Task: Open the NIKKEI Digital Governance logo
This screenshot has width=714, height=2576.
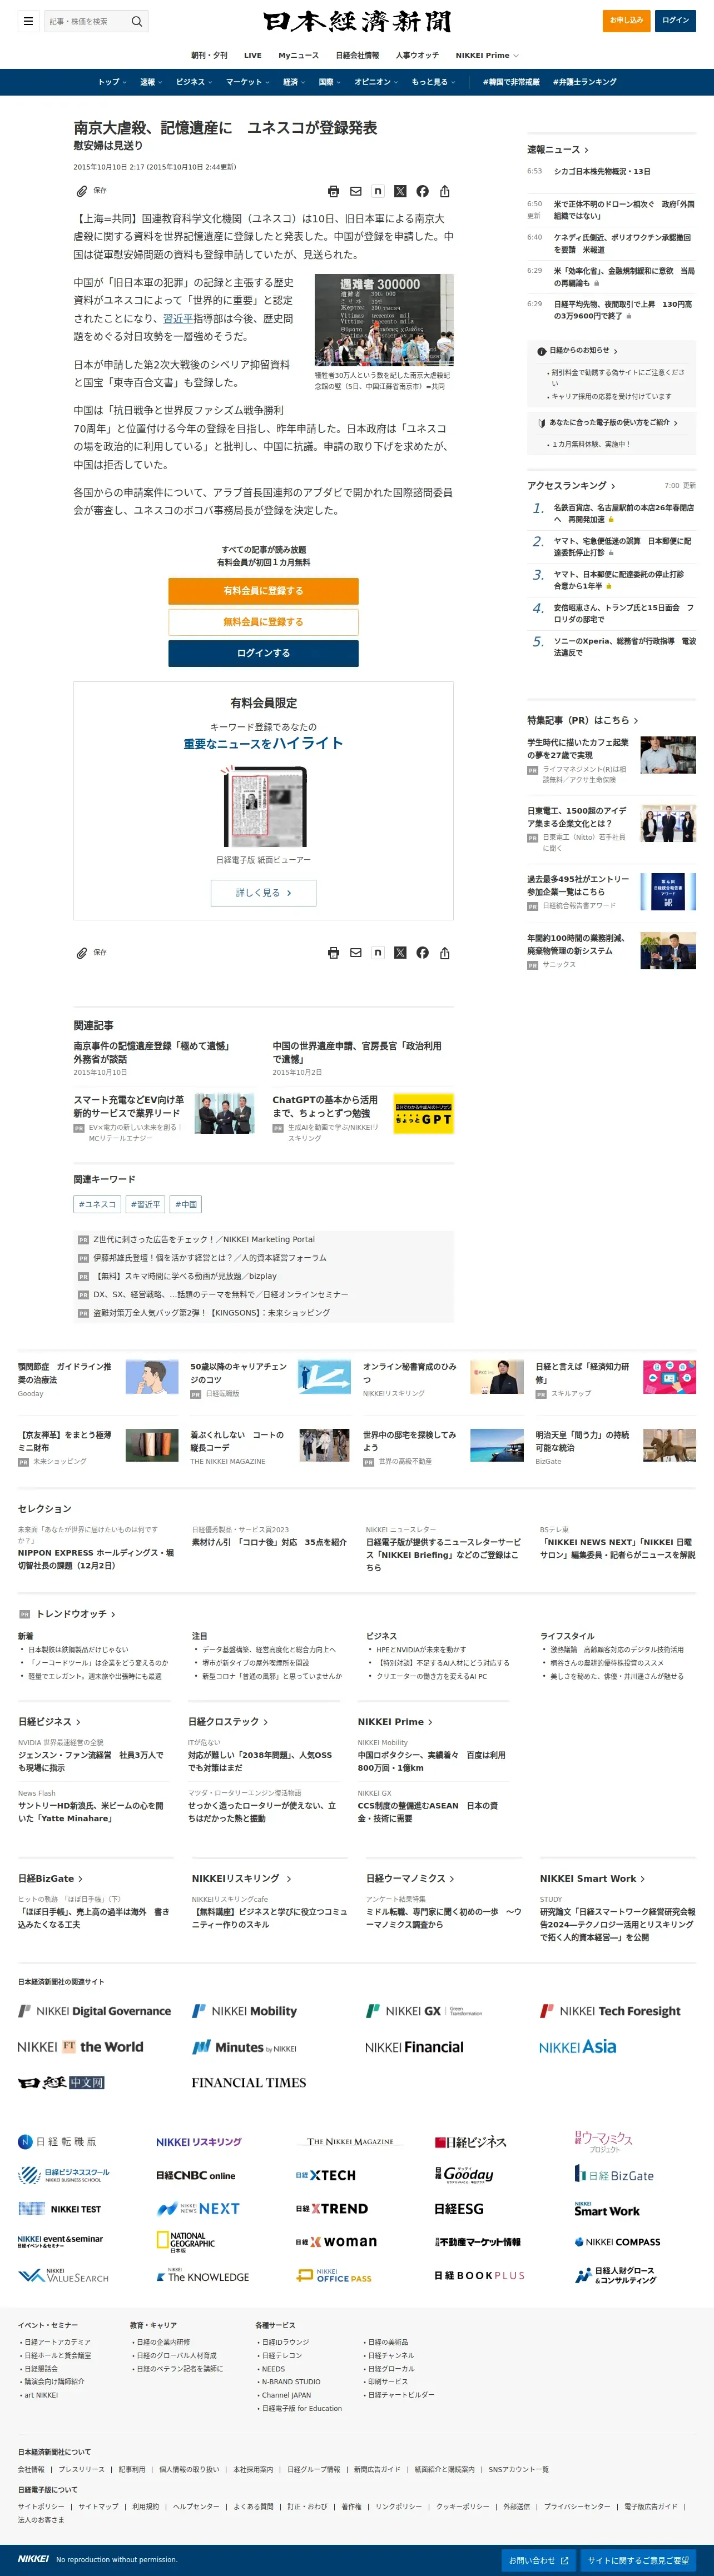Action: point(95,2011)
